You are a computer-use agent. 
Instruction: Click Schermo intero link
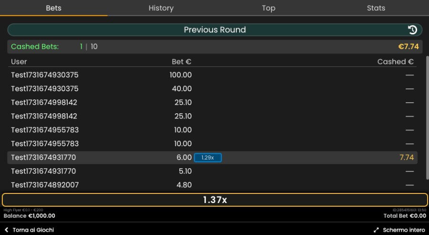coord(404,230)
